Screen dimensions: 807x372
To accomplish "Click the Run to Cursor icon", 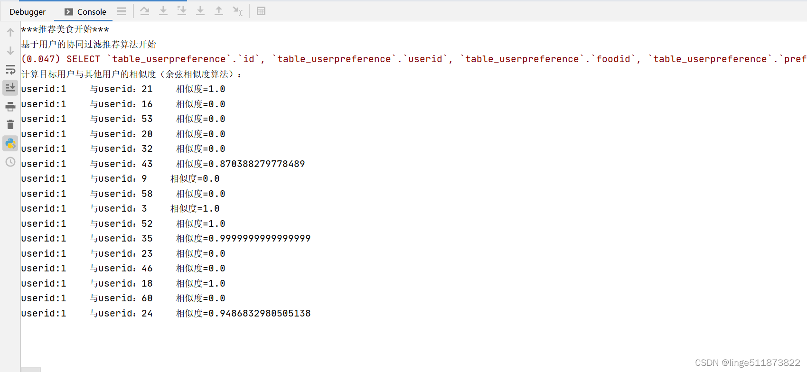I will coord(238,11).
